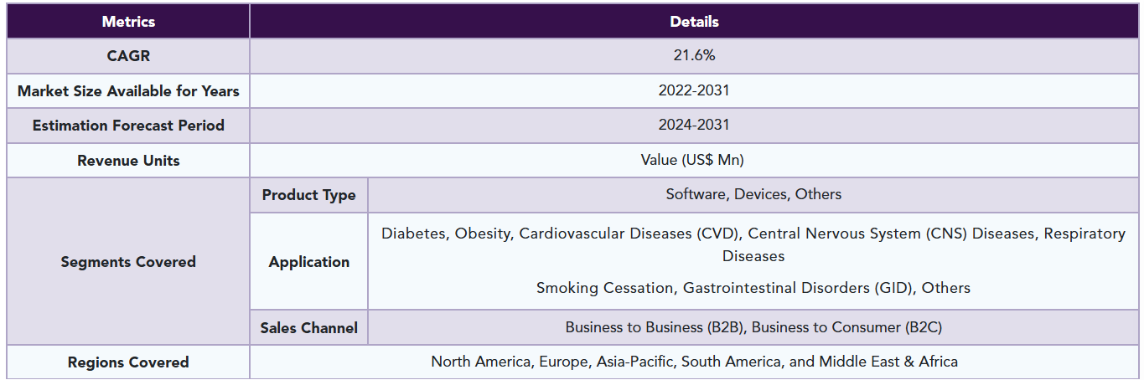Click the Revenue Units row label

[x=128, y=161]
